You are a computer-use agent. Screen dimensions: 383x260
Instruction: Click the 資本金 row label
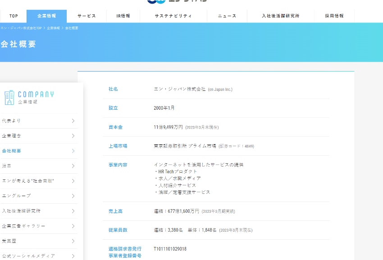pyautogui.click(x=115, y=127)
